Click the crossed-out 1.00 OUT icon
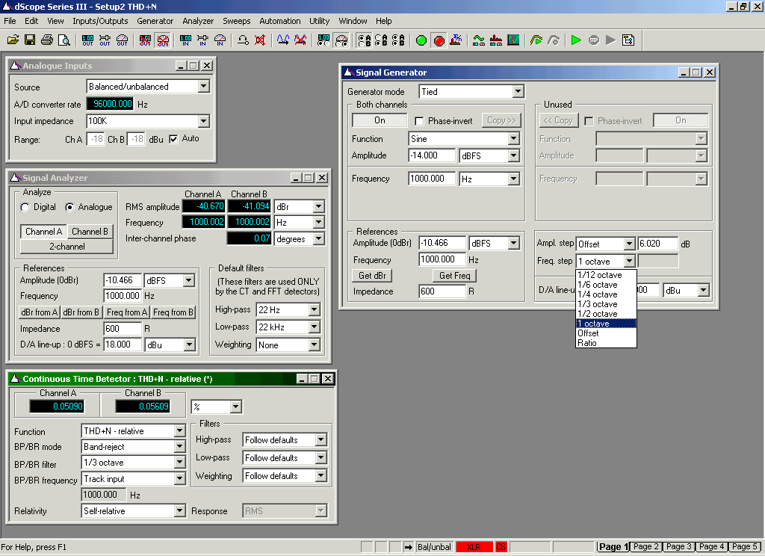This screenshot has height=556, width=765. click(x=145, y=40)
